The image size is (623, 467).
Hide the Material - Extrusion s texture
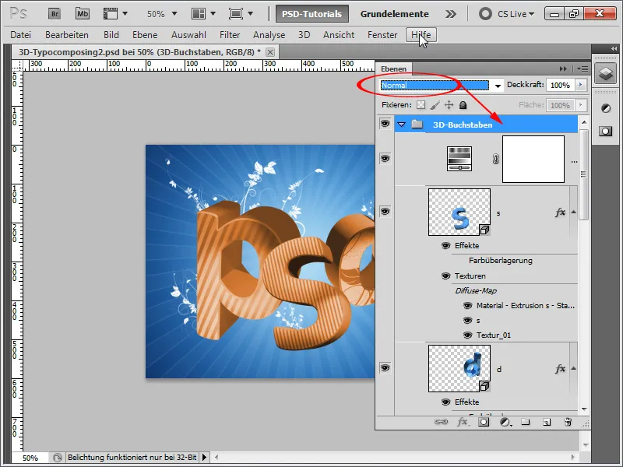pyautogui.click(x=468, y=306)
